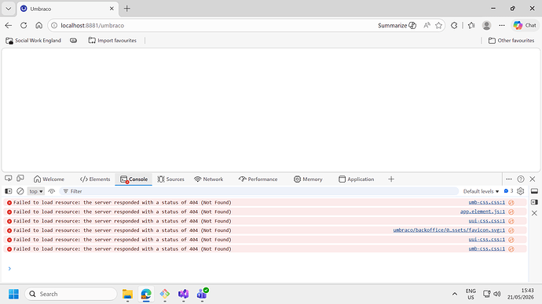542x304 pixels.
Task: Click Import favourites on the bar
Action: point(112,40)
